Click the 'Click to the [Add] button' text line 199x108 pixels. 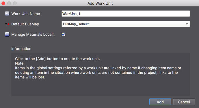coord(57,59)
